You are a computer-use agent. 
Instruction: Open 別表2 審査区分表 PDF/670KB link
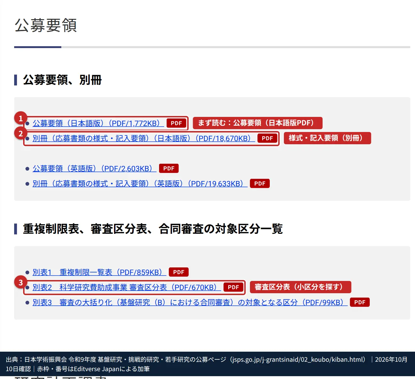tap(127, 287)
